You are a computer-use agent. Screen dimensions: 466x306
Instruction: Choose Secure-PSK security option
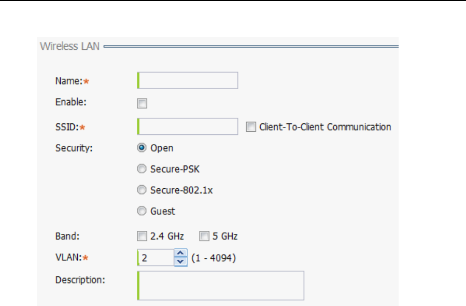(142, 169)
